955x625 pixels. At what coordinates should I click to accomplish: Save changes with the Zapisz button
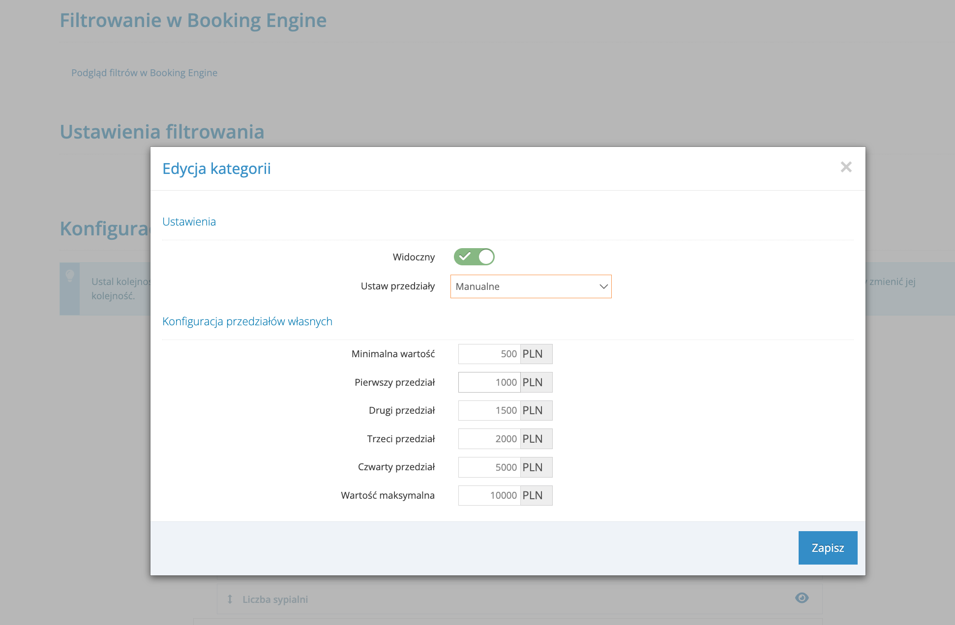(828, 548)
